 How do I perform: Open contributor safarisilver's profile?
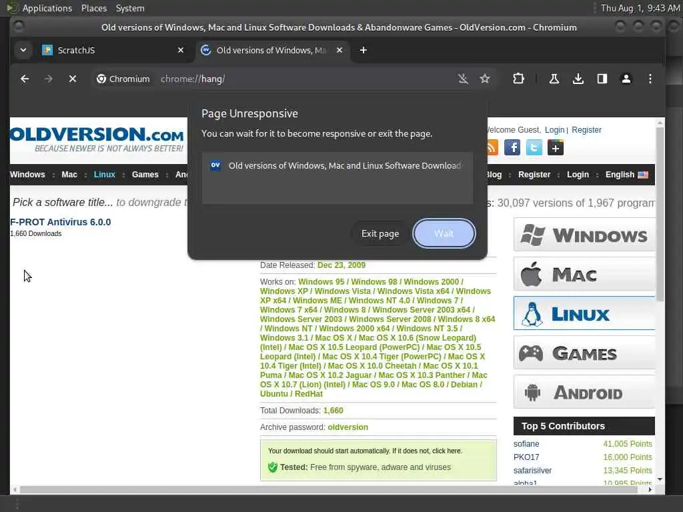click(532, 470)
